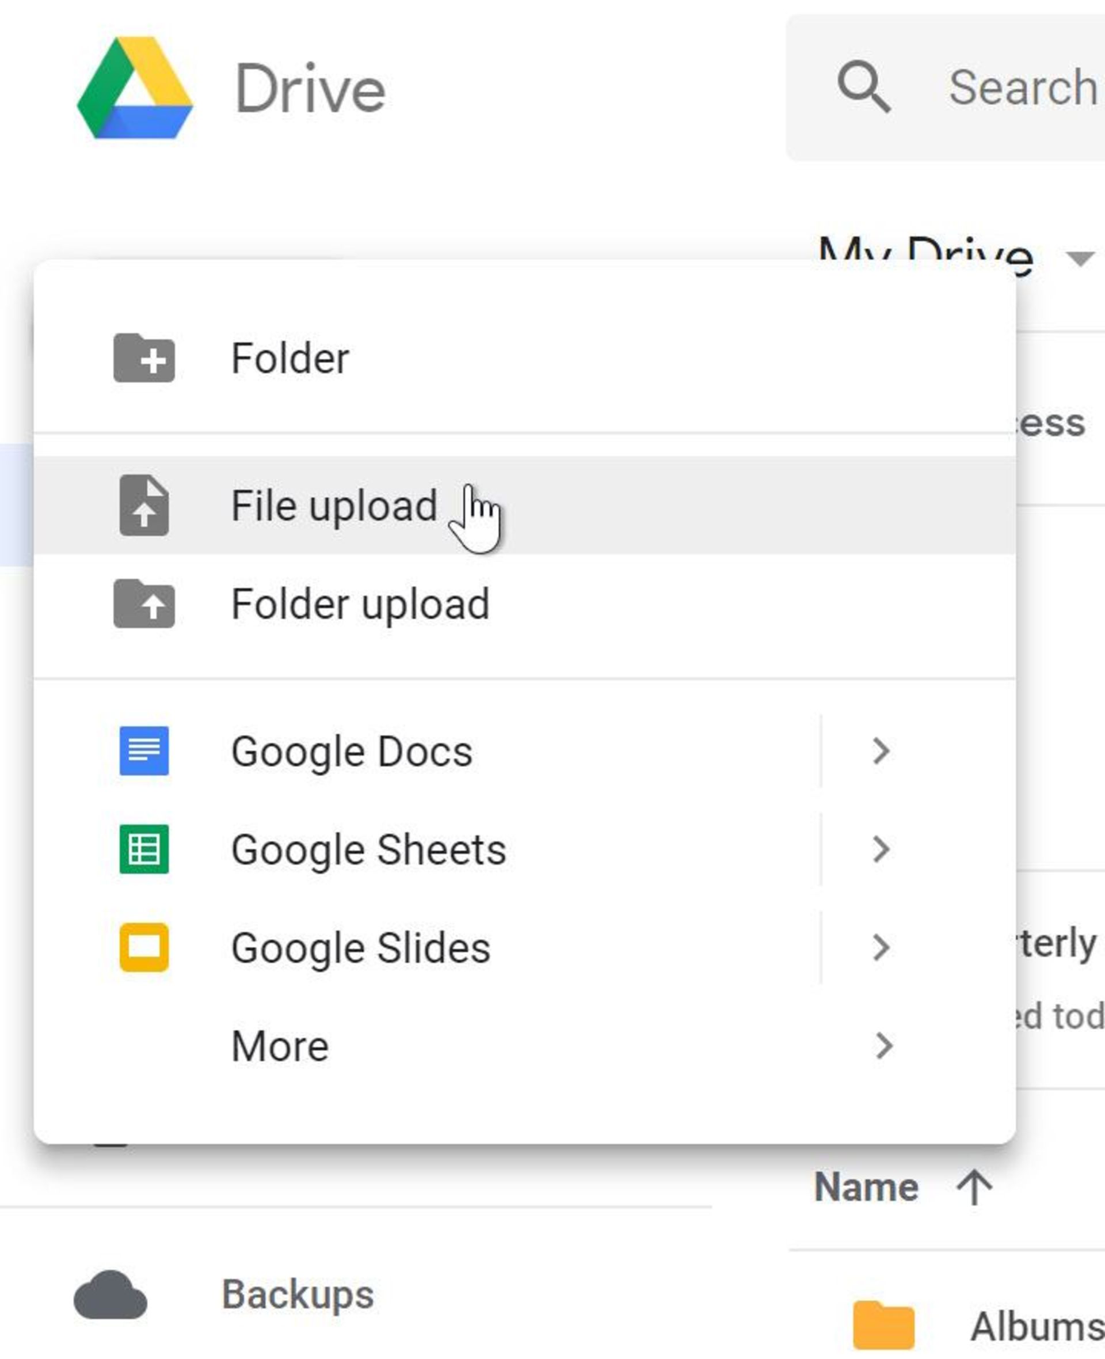Select the Folder upload option
1105x1359 pixels.
tap(359, 603)
